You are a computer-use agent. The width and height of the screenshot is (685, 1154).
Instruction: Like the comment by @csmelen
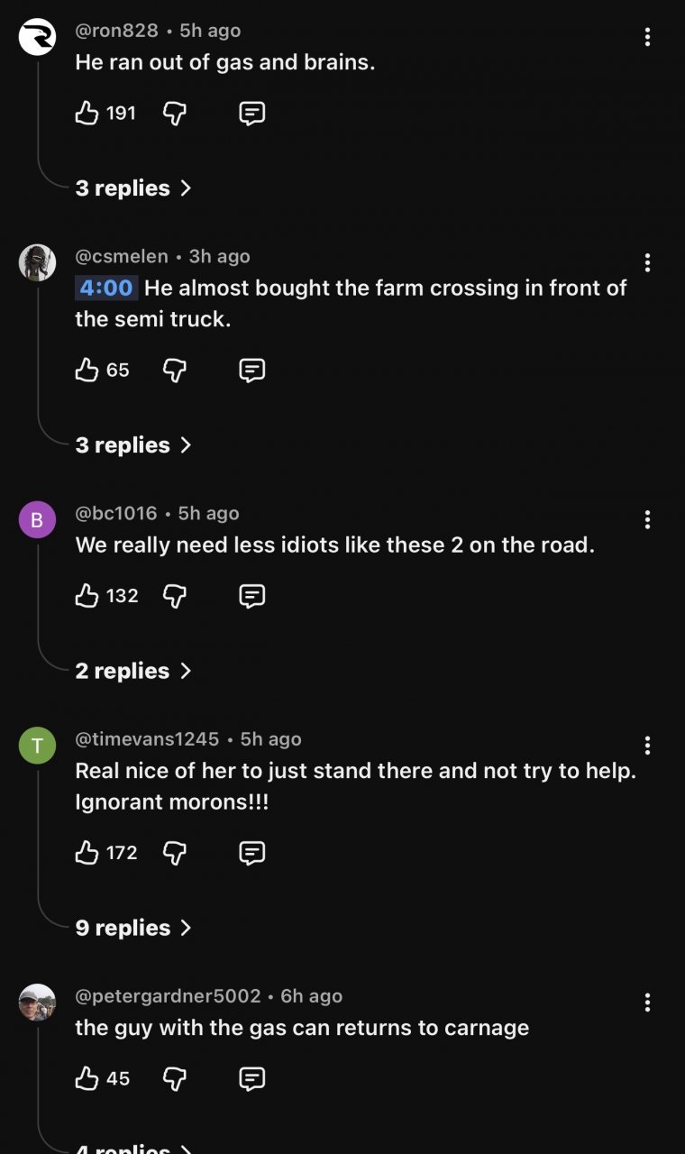[87, 370]
